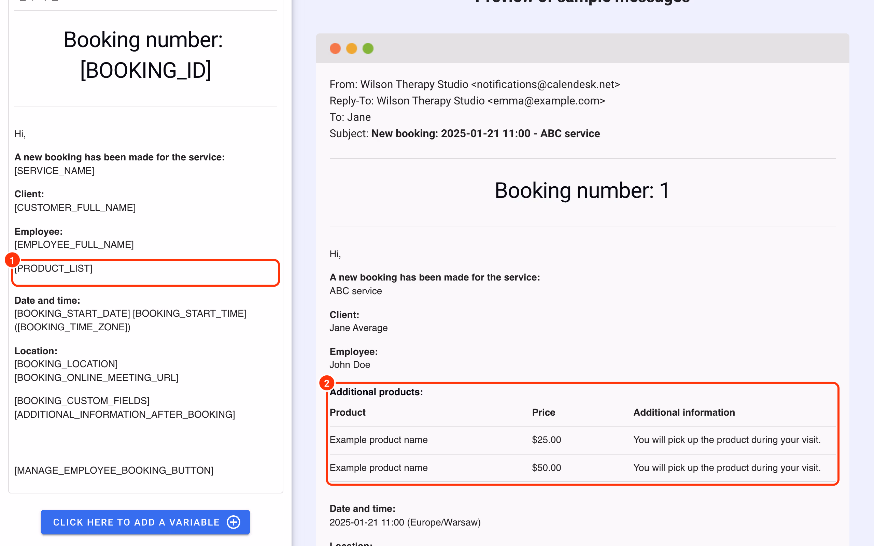Click the 'Click here to add a variable' button
Image resolution: width=874 pixels, height=546 pixels.
[145, 522]
